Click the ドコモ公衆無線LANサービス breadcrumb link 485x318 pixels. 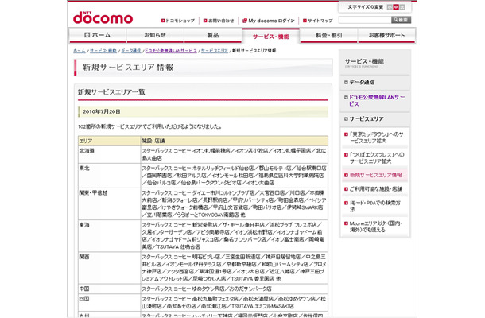tap(171, 51)
